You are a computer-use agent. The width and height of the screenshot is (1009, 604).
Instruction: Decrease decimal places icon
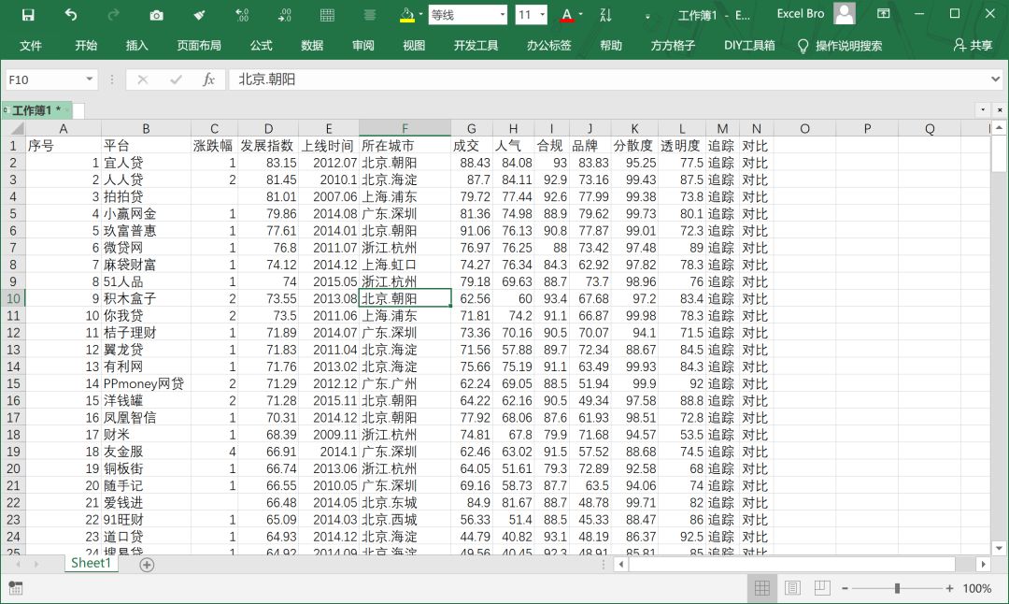(x=284, y=15)
